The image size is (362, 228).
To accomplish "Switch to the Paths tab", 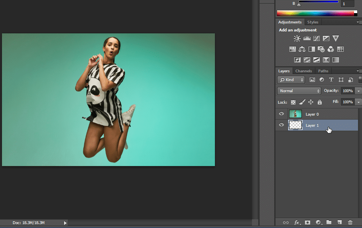I will [323, 71].
